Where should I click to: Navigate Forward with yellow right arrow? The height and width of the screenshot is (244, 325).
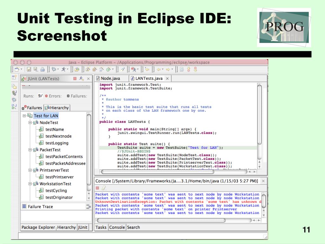click(168, 69)
